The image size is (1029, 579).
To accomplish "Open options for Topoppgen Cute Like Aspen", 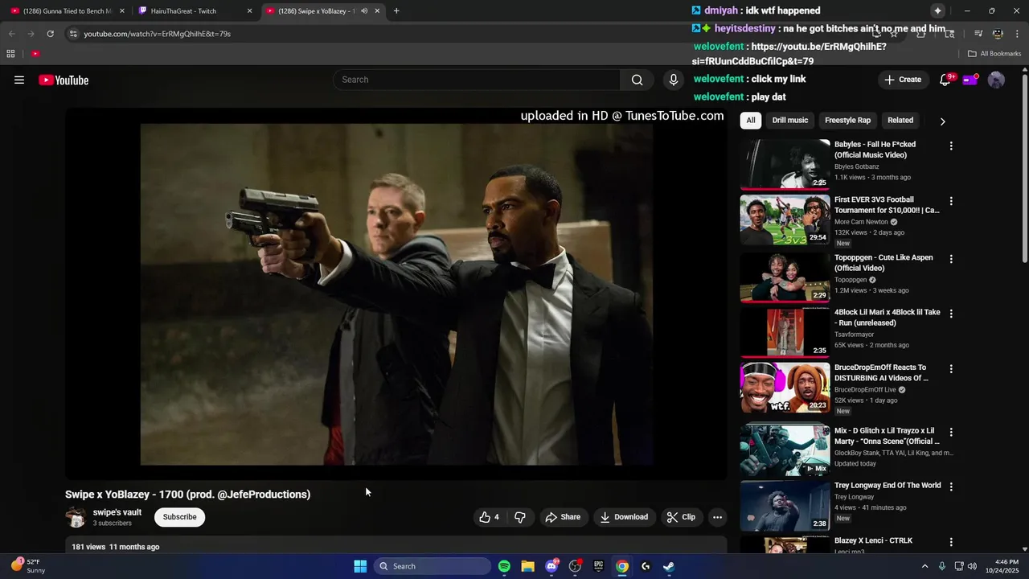I will (x=951, y=259).
